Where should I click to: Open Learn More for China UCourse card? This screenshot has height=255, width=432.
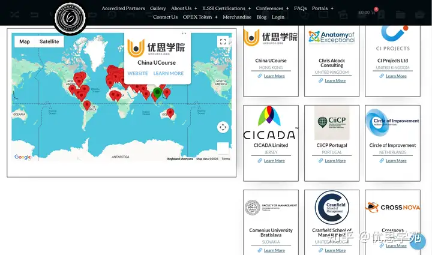coord(274,76)
